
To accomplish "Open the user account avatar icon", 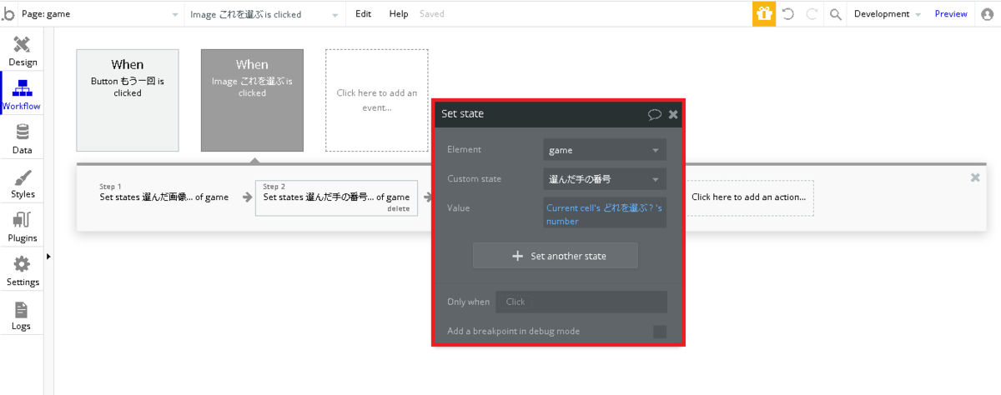I will tap(988, 14).
